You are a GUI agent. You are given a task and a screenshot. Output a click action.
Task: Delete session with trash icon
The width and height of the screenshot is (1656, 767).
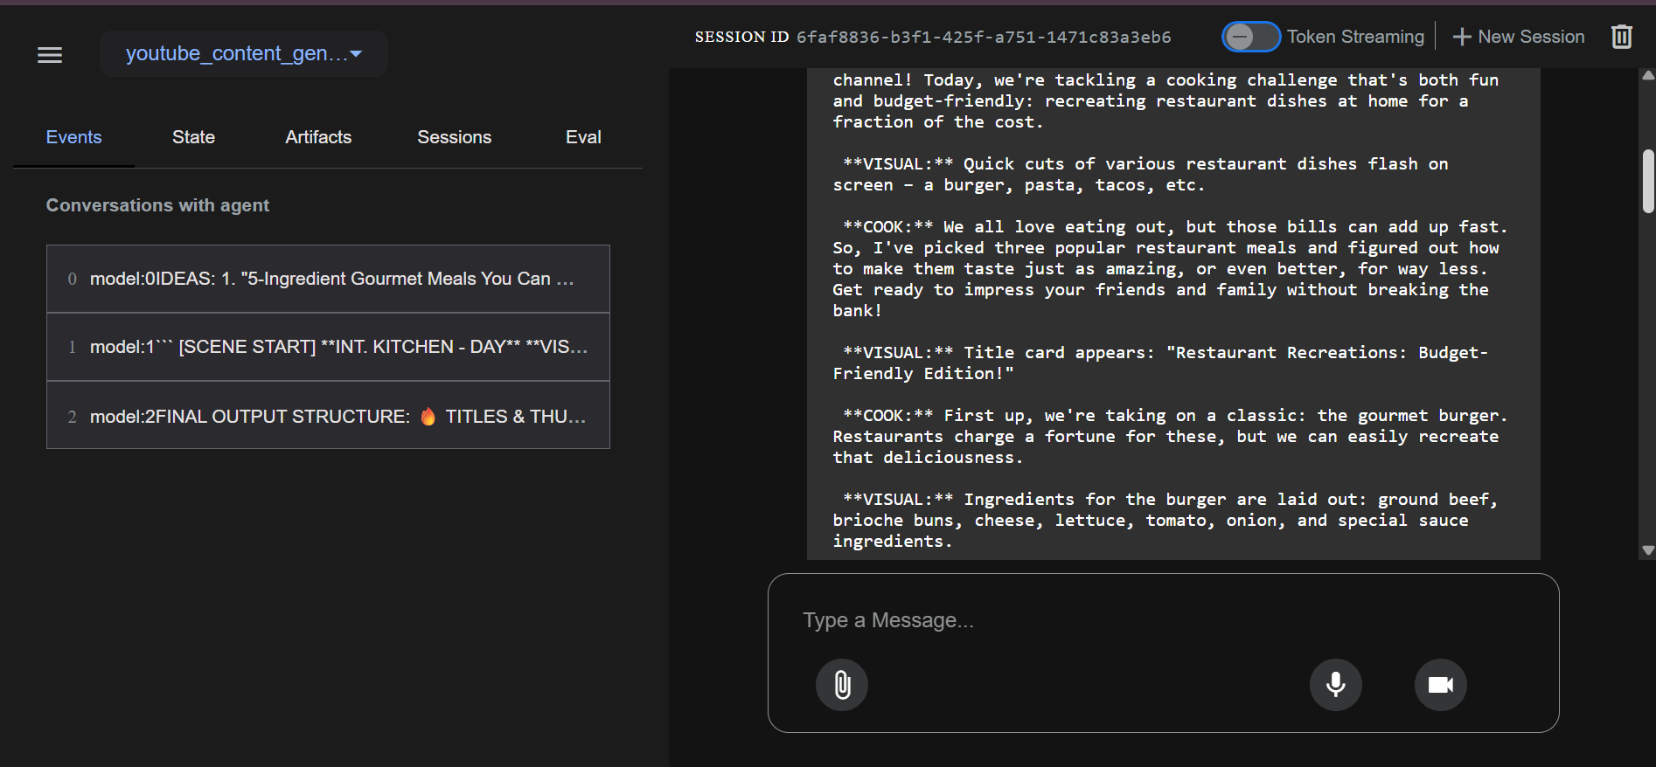click(1622, 37)
